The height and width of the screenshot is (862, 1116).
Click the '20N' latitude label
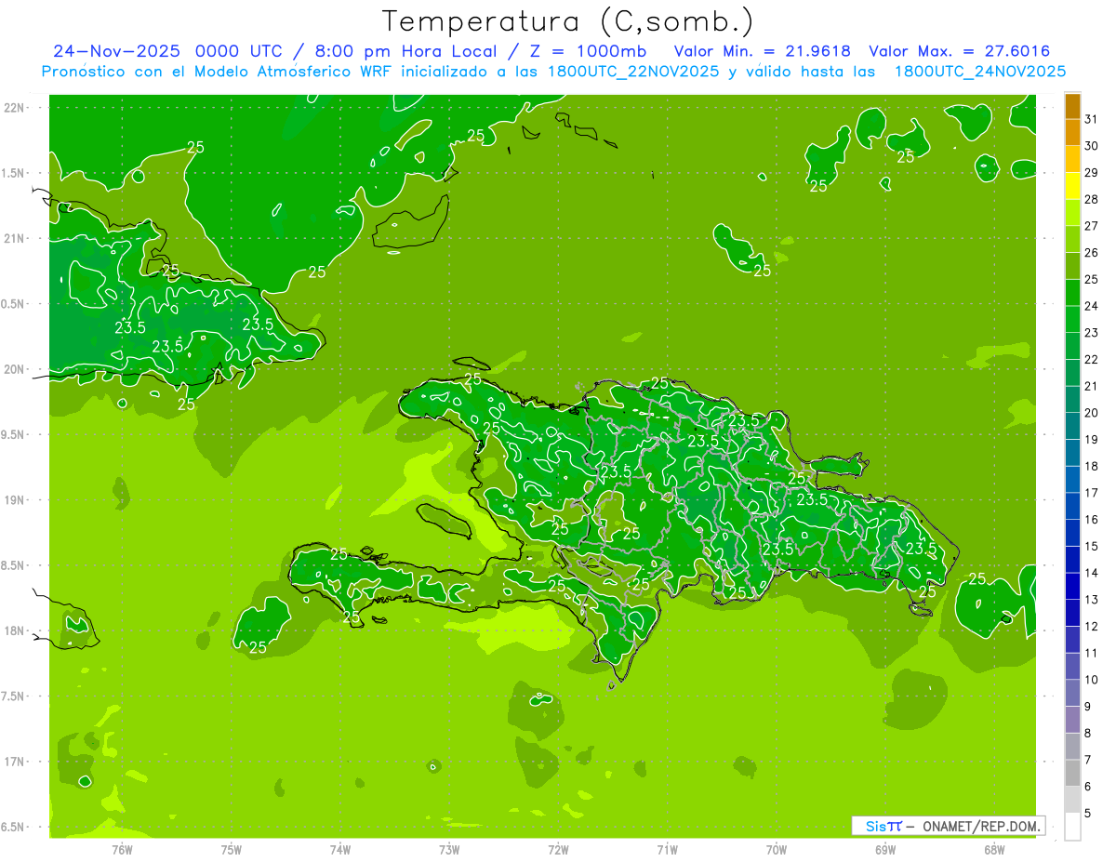[x=14, y=369]
